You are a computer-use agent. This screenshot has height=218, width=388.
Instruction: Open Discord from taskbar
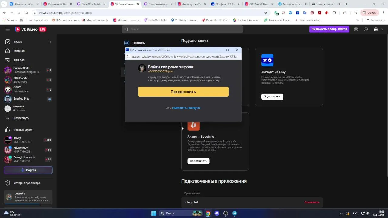coord(217,213)
